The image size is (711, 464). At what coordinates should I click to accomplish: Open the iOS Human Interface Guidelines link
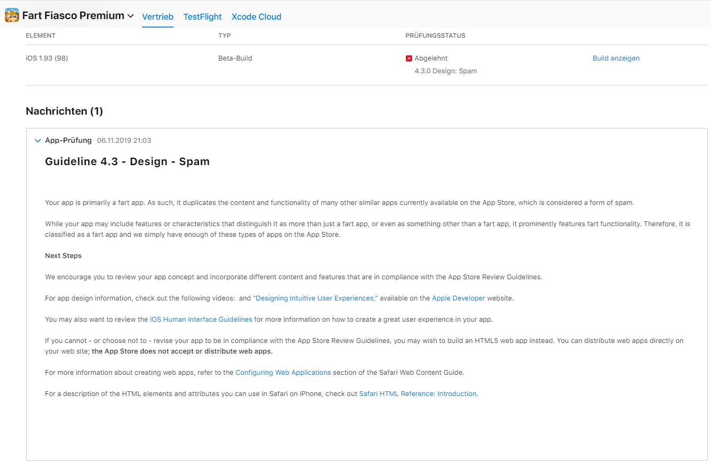[x=201, y=320]
